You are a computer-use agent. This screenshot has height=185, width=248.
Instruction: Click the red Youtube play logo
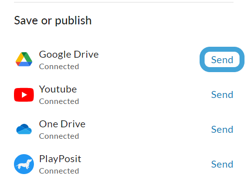click(x=24, y=94)
